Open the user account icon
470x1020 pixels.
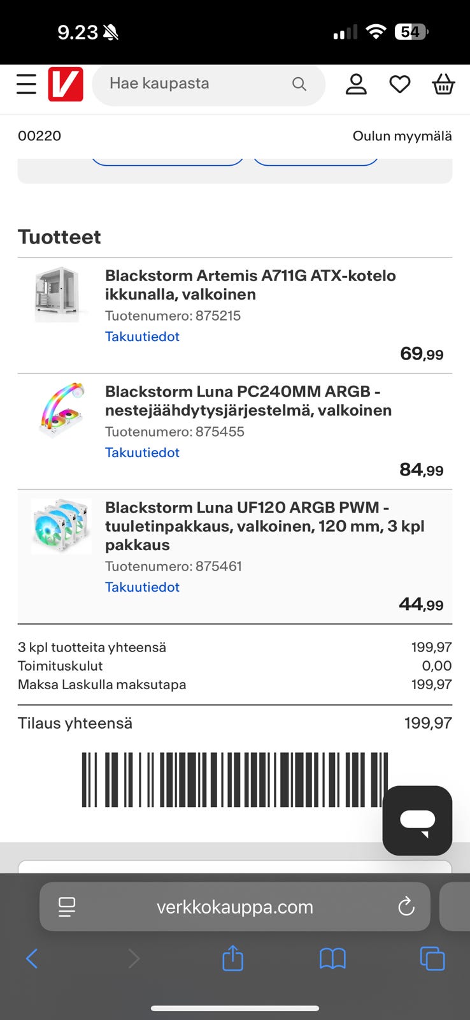(356, 84)
